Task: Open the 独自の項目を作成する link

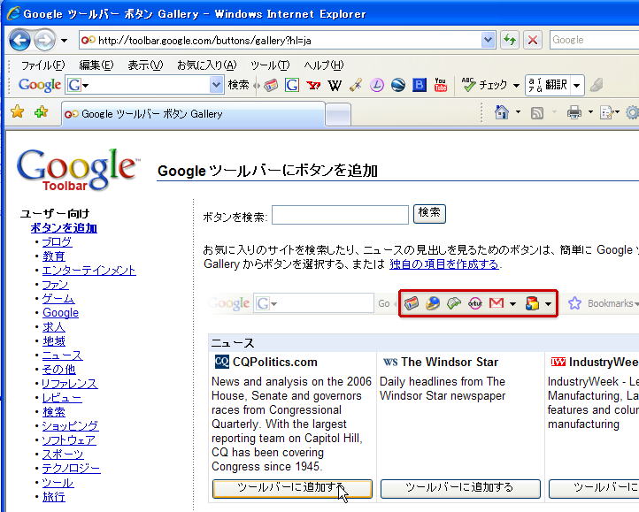Action: coord(444,264)
